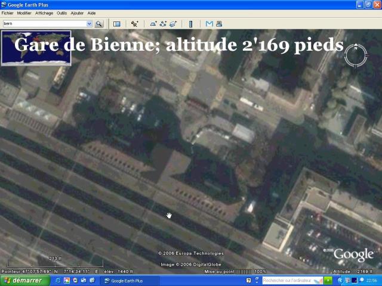Click the north compass ring

(x=356, y=55)
